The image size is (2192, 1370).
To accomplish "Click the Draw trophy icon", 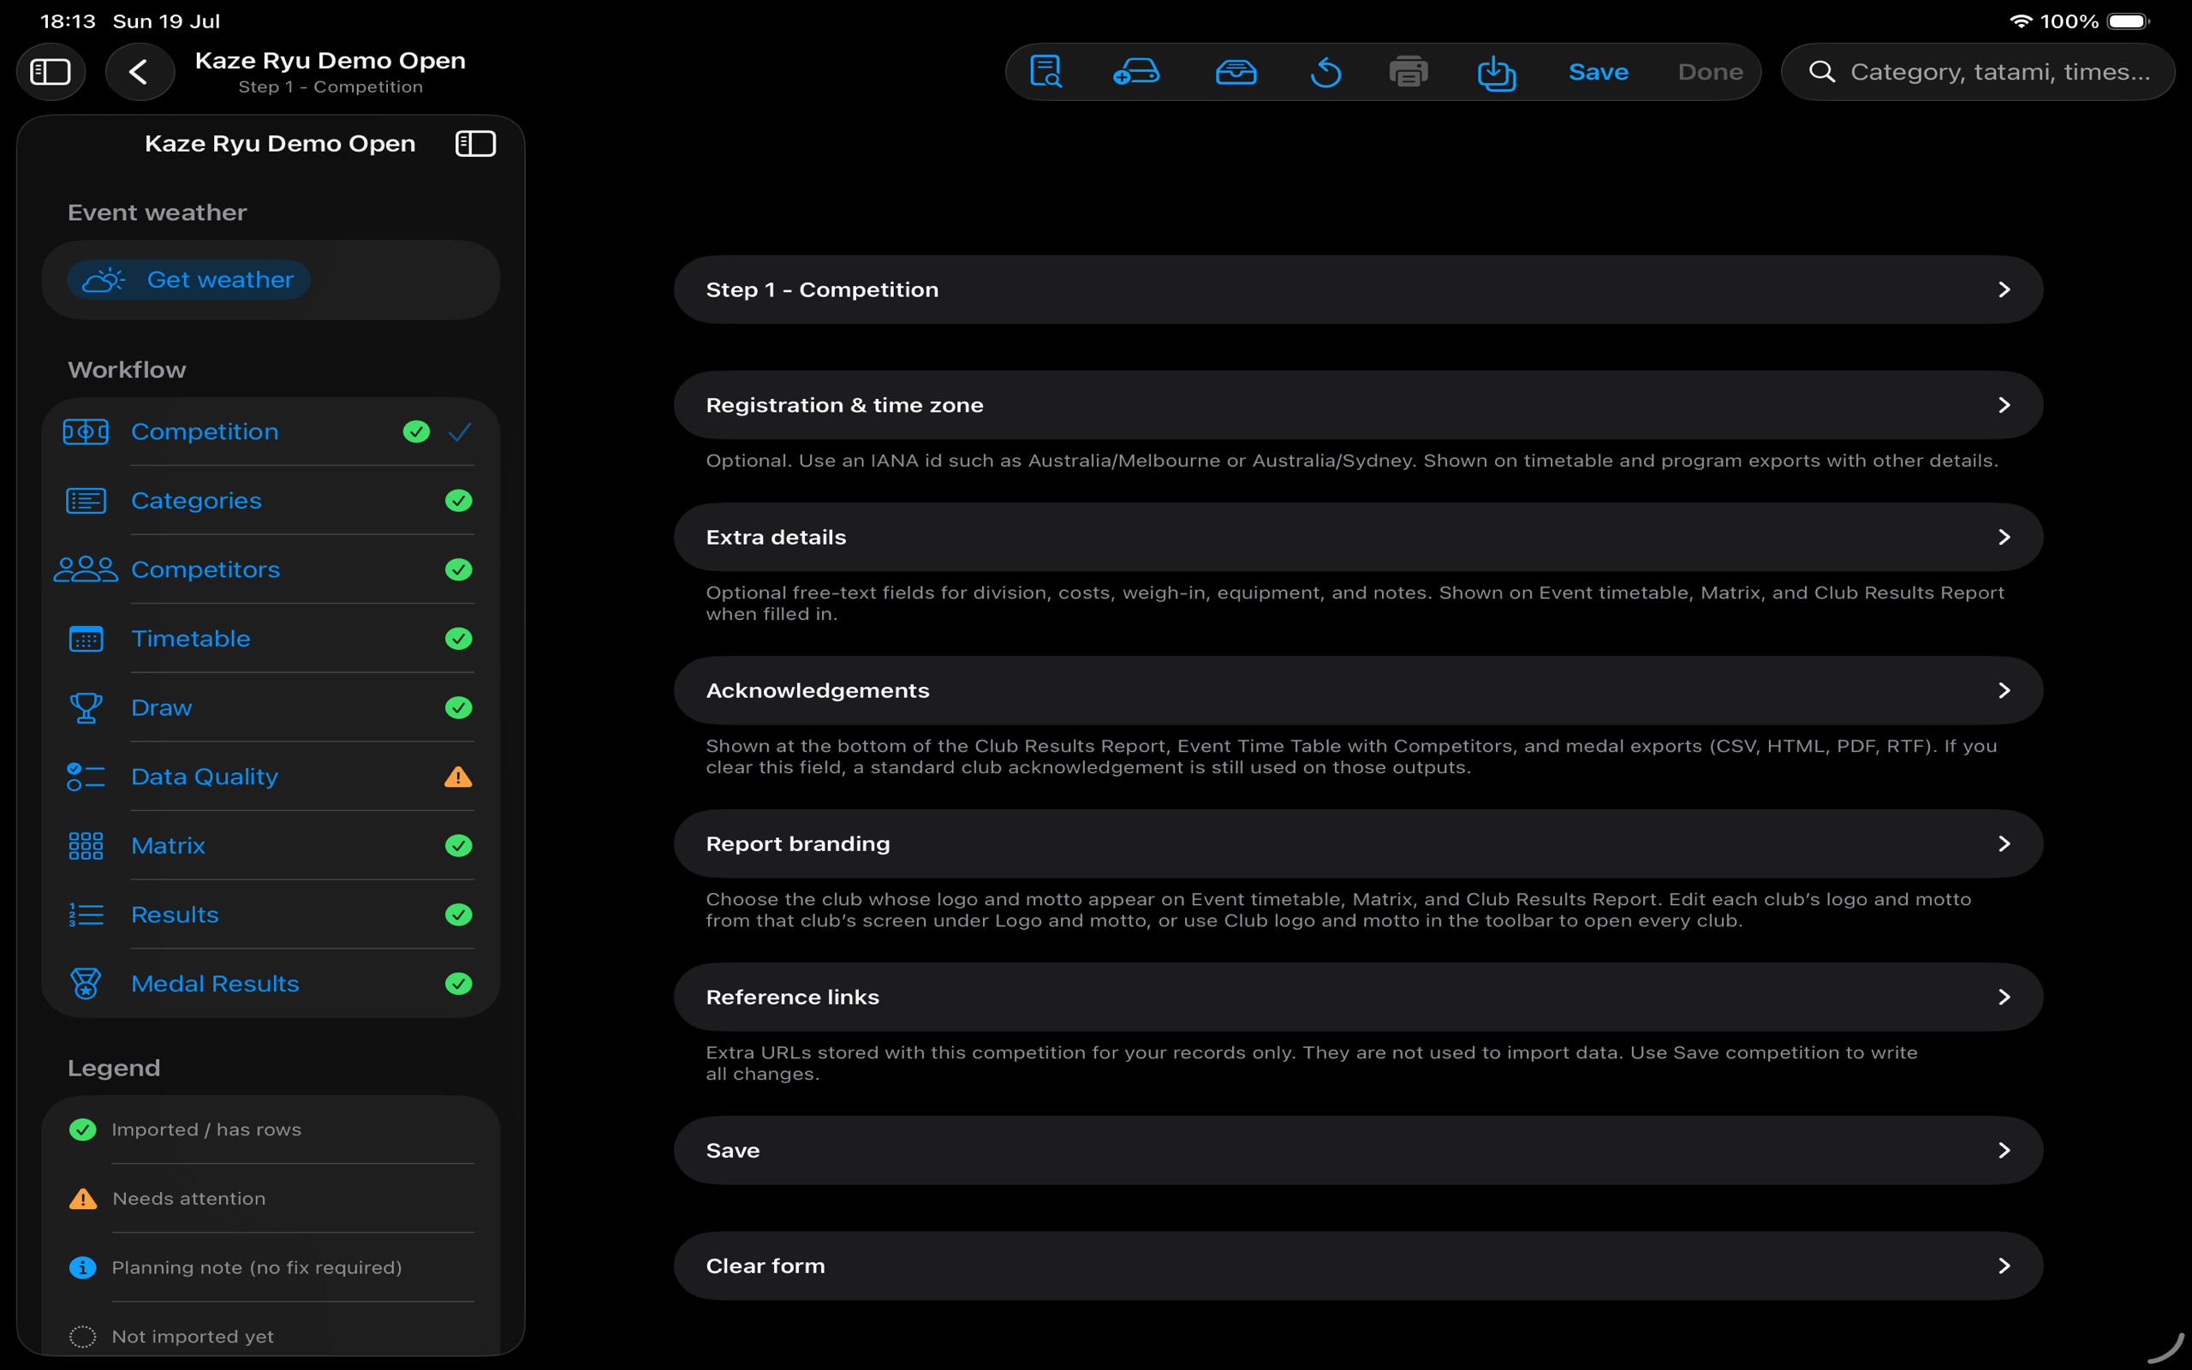I will [x=86, y=707].
